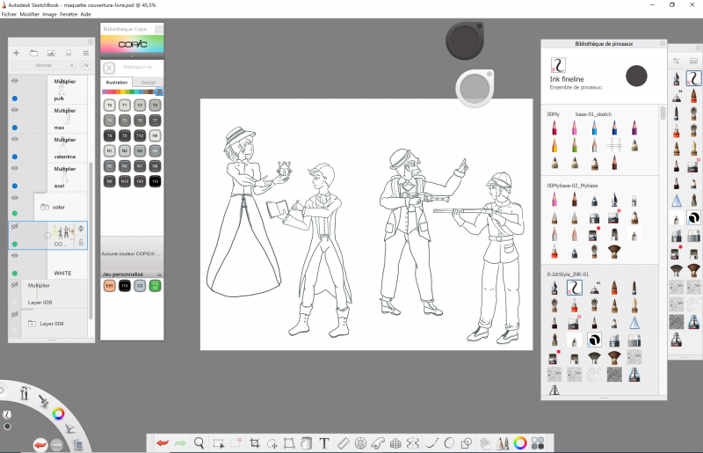703x453 pixels.
Task: Hide the max layer
Action: 15,110
